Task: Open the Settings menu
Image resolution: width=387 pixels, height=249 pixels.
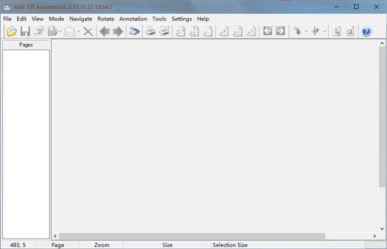Action: [181, 19]
